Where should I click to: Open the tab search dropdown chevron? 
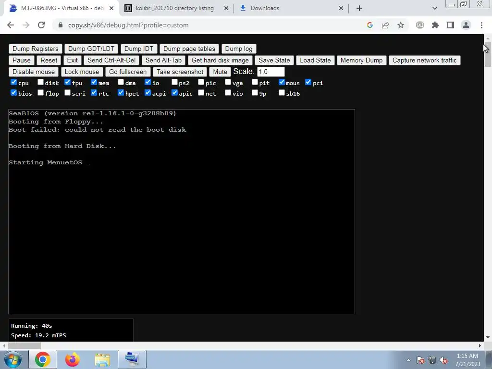pyautogui.click(x=434, y=8)
